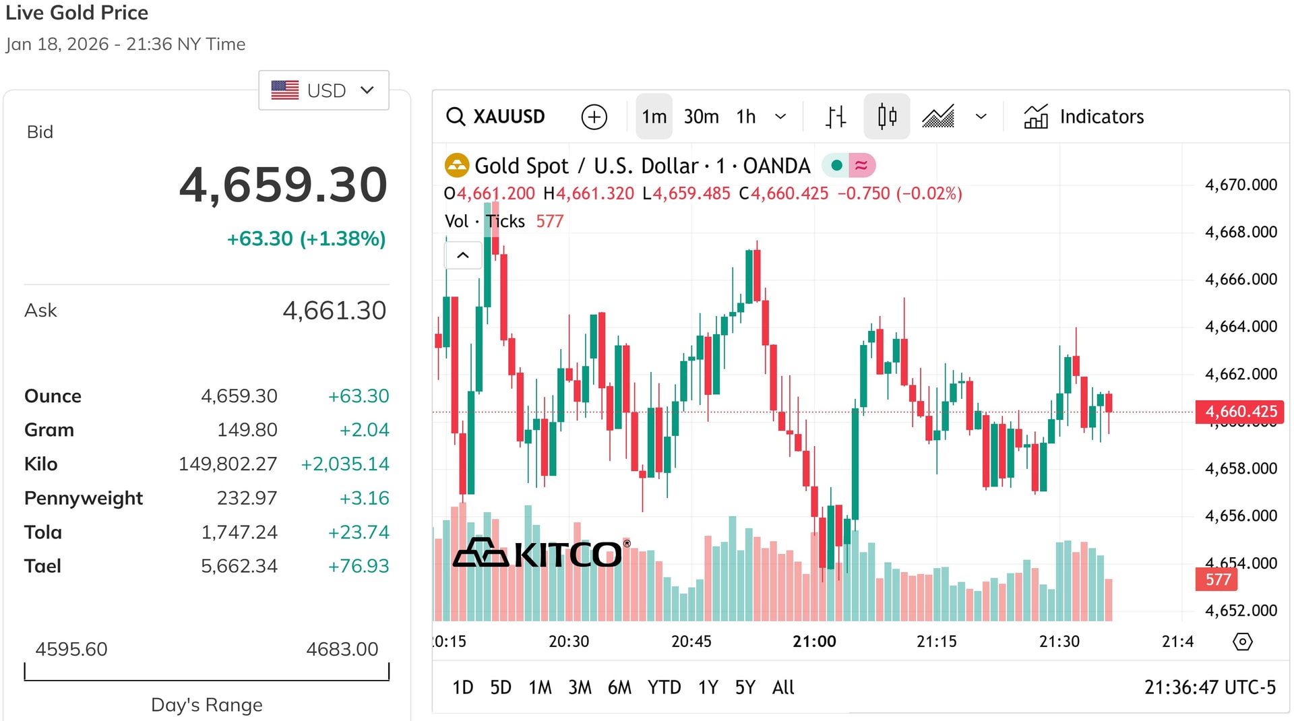Open chart settings hexagon icon
1294x721 pixels.
click(x=1242, y=641)
